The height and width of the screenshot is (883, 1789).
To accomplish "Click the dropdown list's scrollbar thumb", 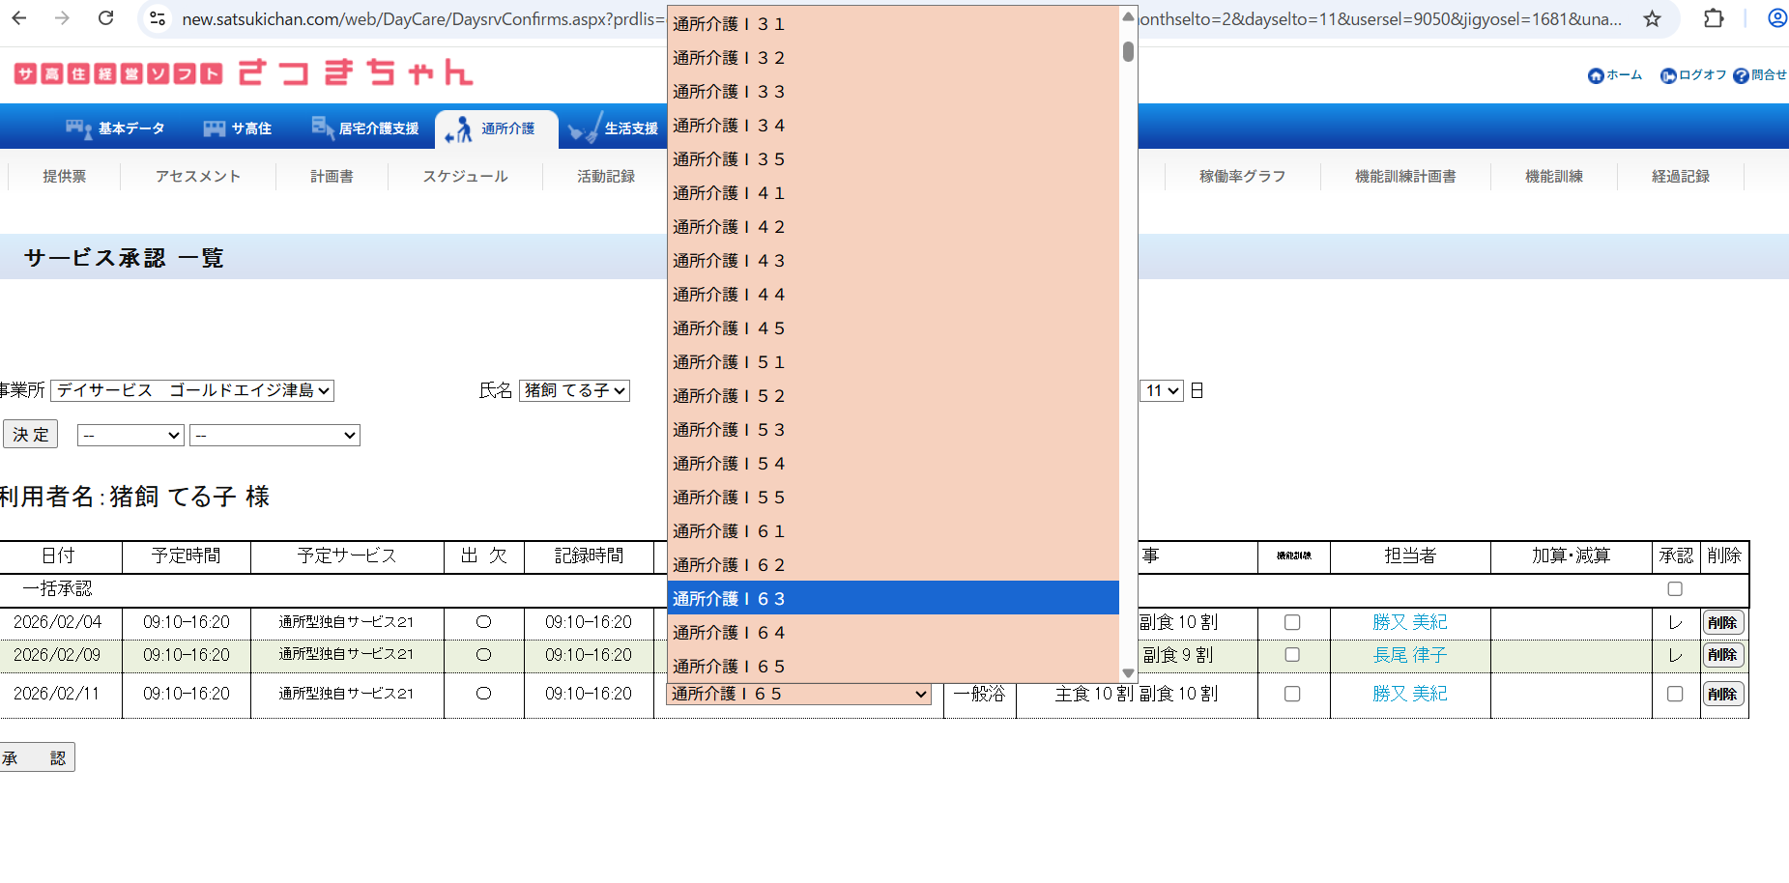I will pos(1128,51).
